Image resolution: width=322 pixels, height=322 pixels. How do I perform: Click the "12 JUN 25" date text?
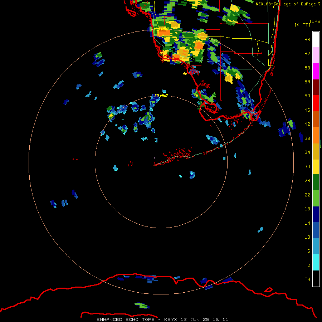pyautogui.click(x=195, y=319)
